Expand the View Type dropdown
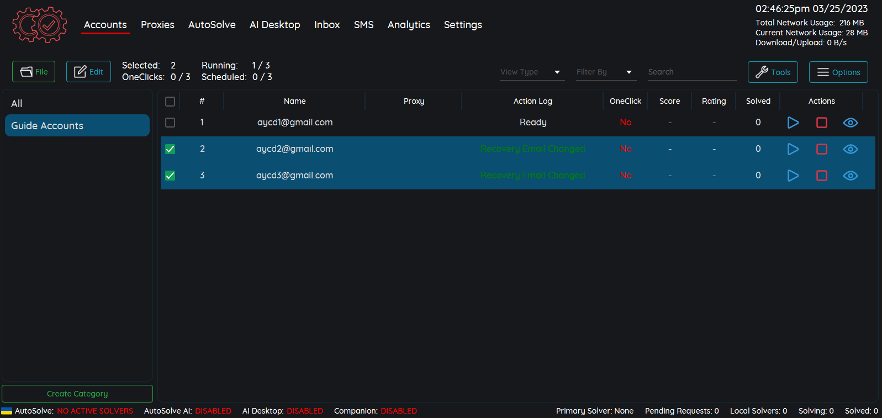 click(531, 72)
